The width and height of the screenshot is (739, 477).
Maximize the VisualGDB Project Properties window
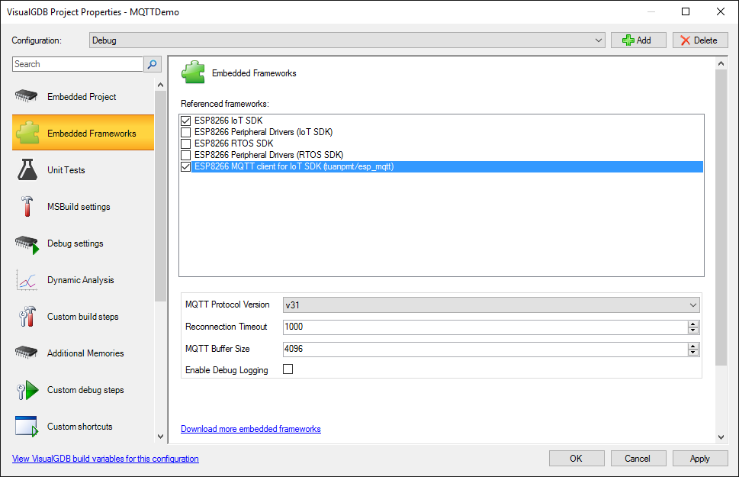click(x=686, y=11)
